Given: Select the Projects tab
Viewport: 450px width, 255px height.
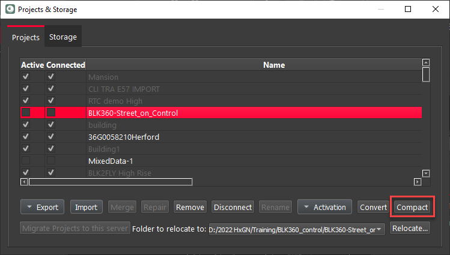Looking at the screenshot, I should pyautogui.click(x=26, y=37).
